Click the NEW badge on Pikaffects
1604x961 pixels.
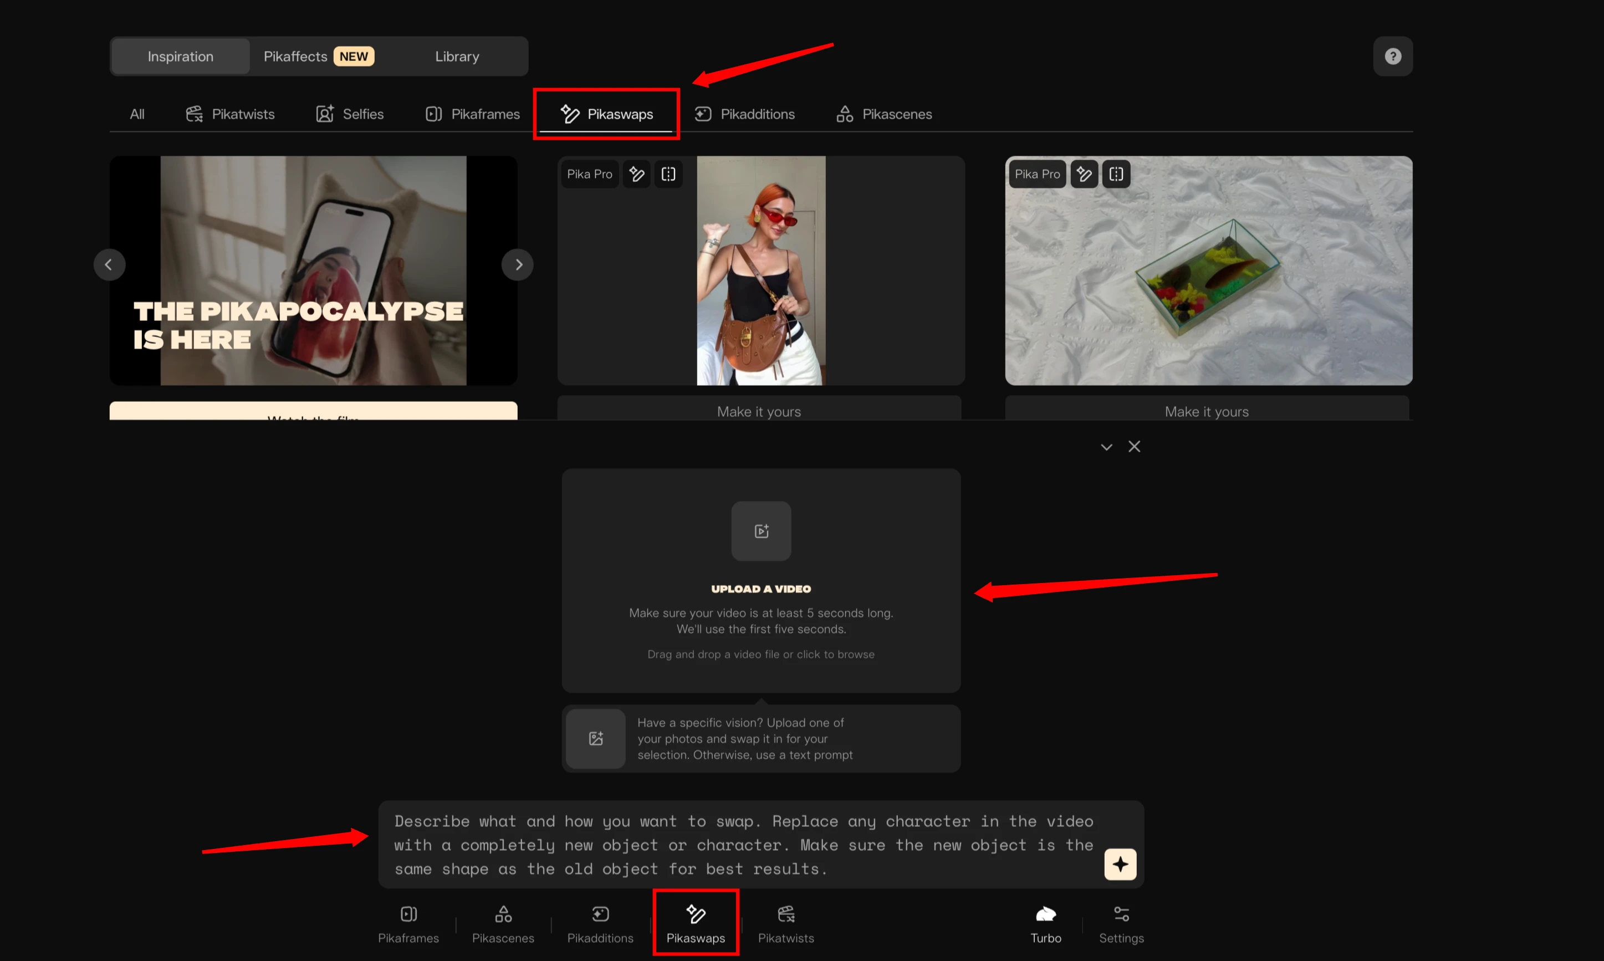tap(354, 57)
